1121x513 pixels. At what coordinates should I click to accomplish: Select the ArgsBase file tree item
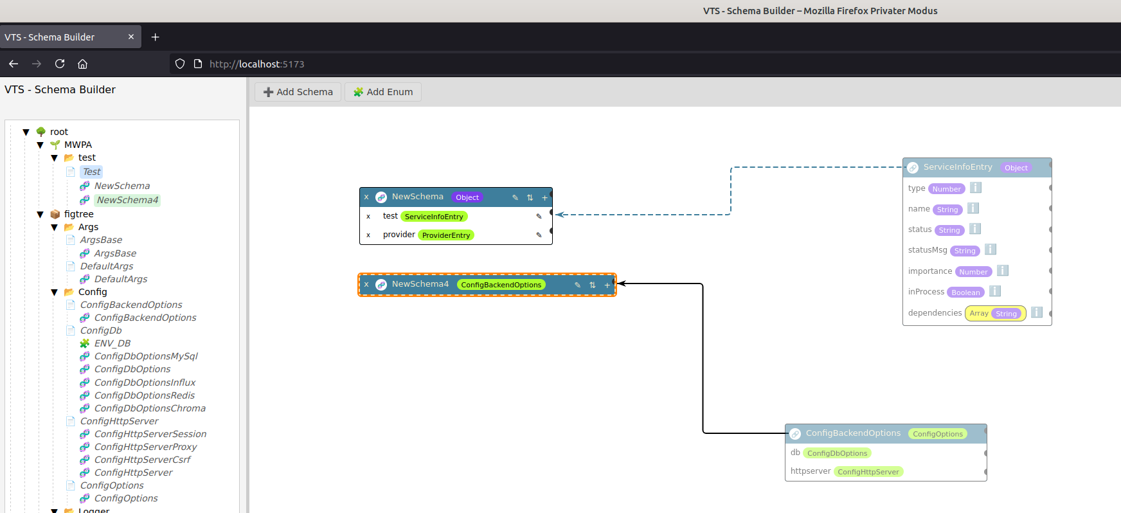click(101, 240)
